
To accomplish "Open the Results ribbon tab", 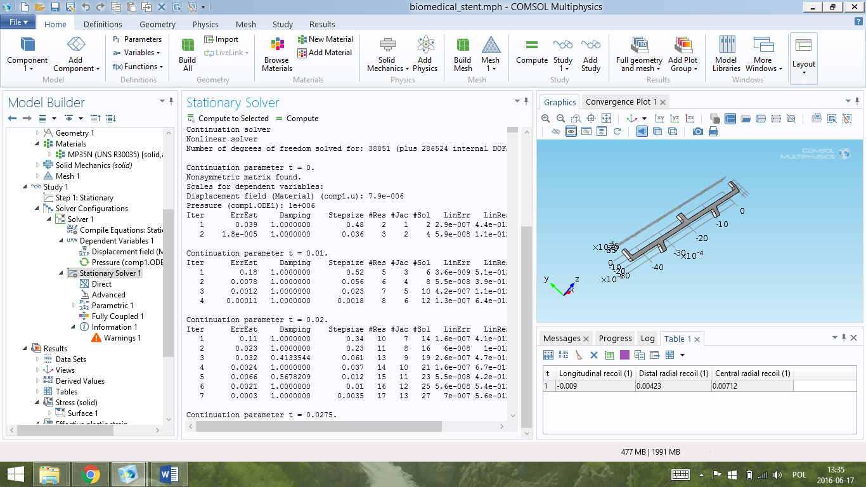I will point(322,24).
